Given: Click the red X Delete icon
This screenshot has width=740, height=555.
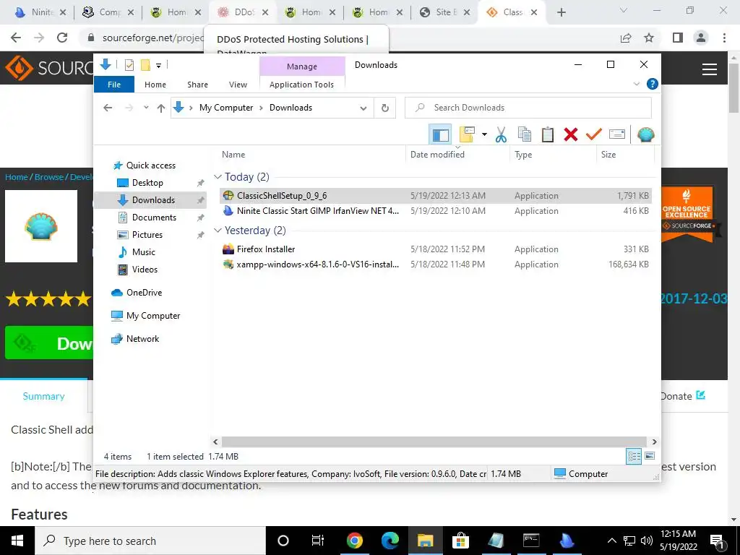Looking at the screenshot, I should (x=571, y=135).
